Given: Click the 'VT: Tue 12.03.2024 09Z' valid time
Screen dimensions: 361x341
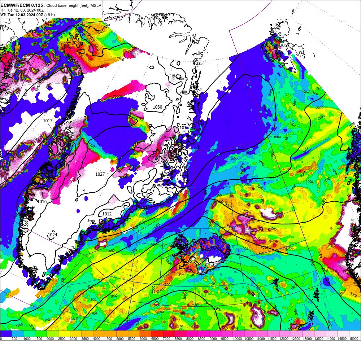Looking at the screenshot, I should click(x=22, y=15).
